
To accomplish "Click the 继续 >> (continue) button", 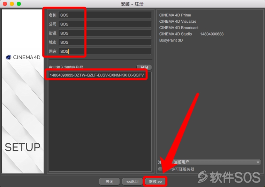I will tap(155, 181).
